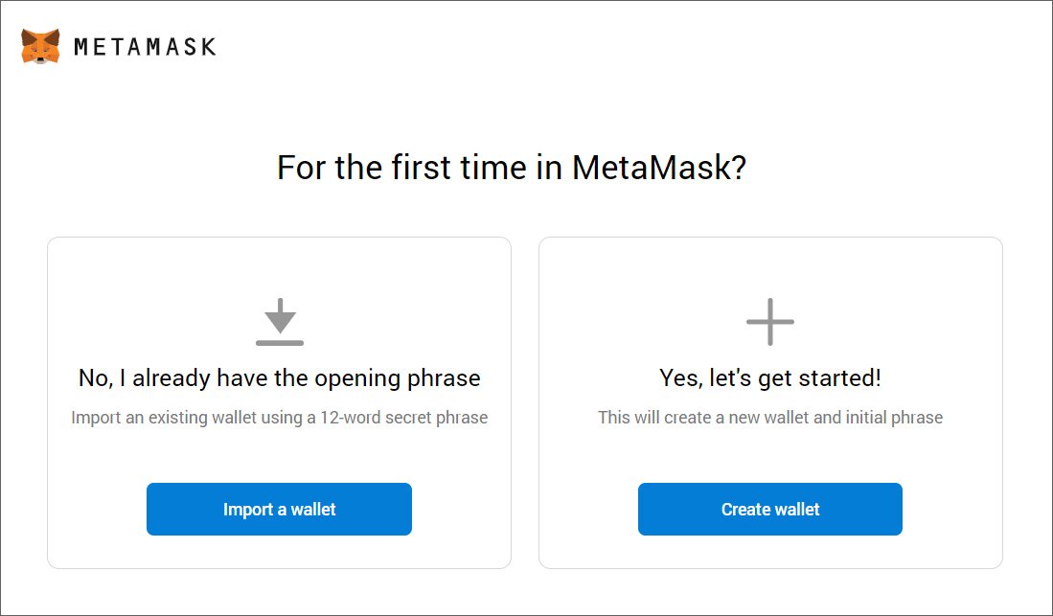The width and height of the screenshot is (1053, 616).
Task: Click the 12-word secret phrase import description
Action: pos(280,417)
